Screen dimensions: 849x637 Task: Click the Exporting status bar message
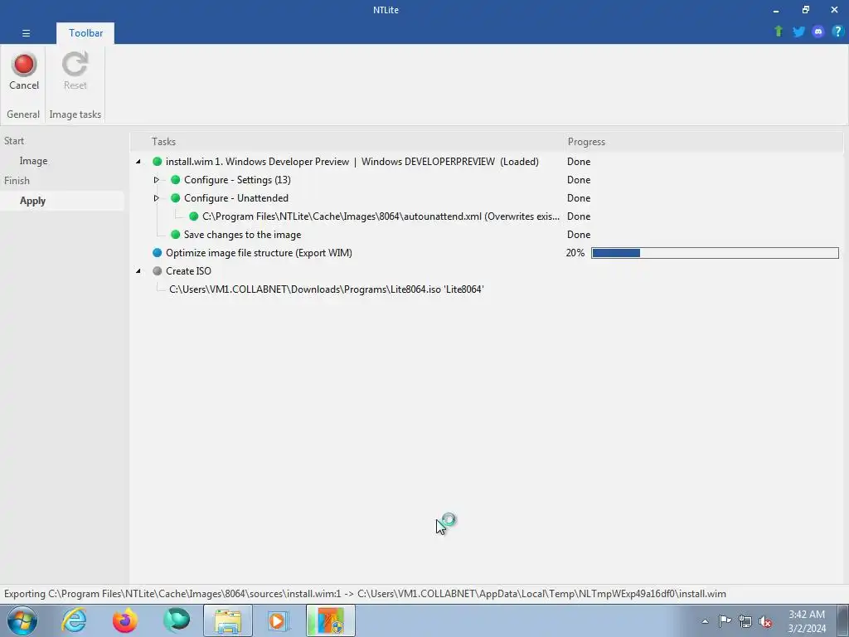coord(365,594)
